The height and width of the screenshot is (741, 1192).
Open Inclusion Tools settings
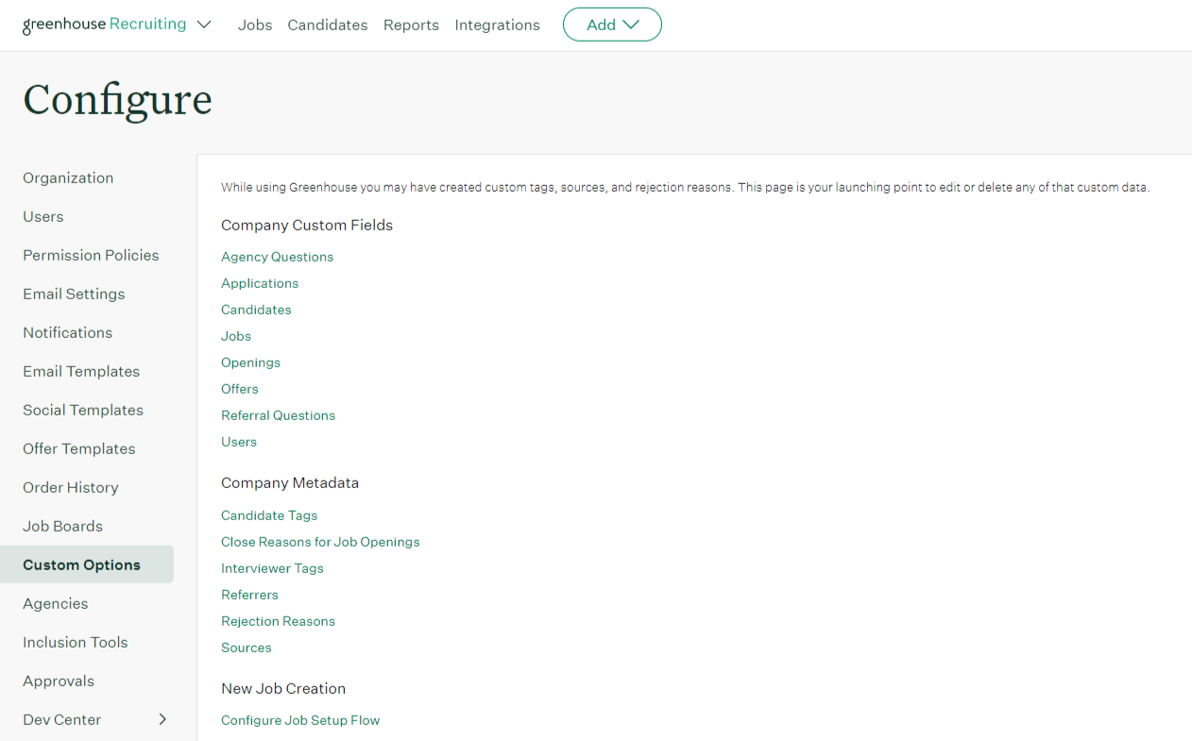click(76, 642)
